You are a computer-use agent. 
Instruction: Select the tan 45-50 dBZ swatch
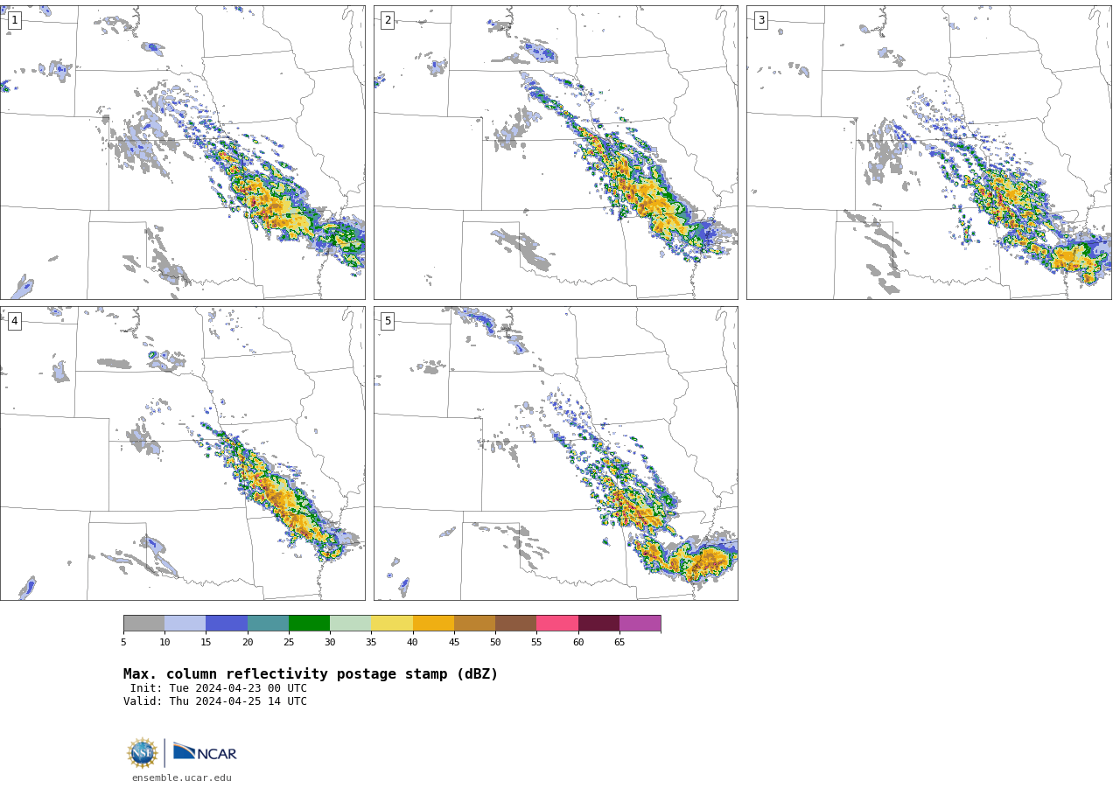click(x=474, y=624)
